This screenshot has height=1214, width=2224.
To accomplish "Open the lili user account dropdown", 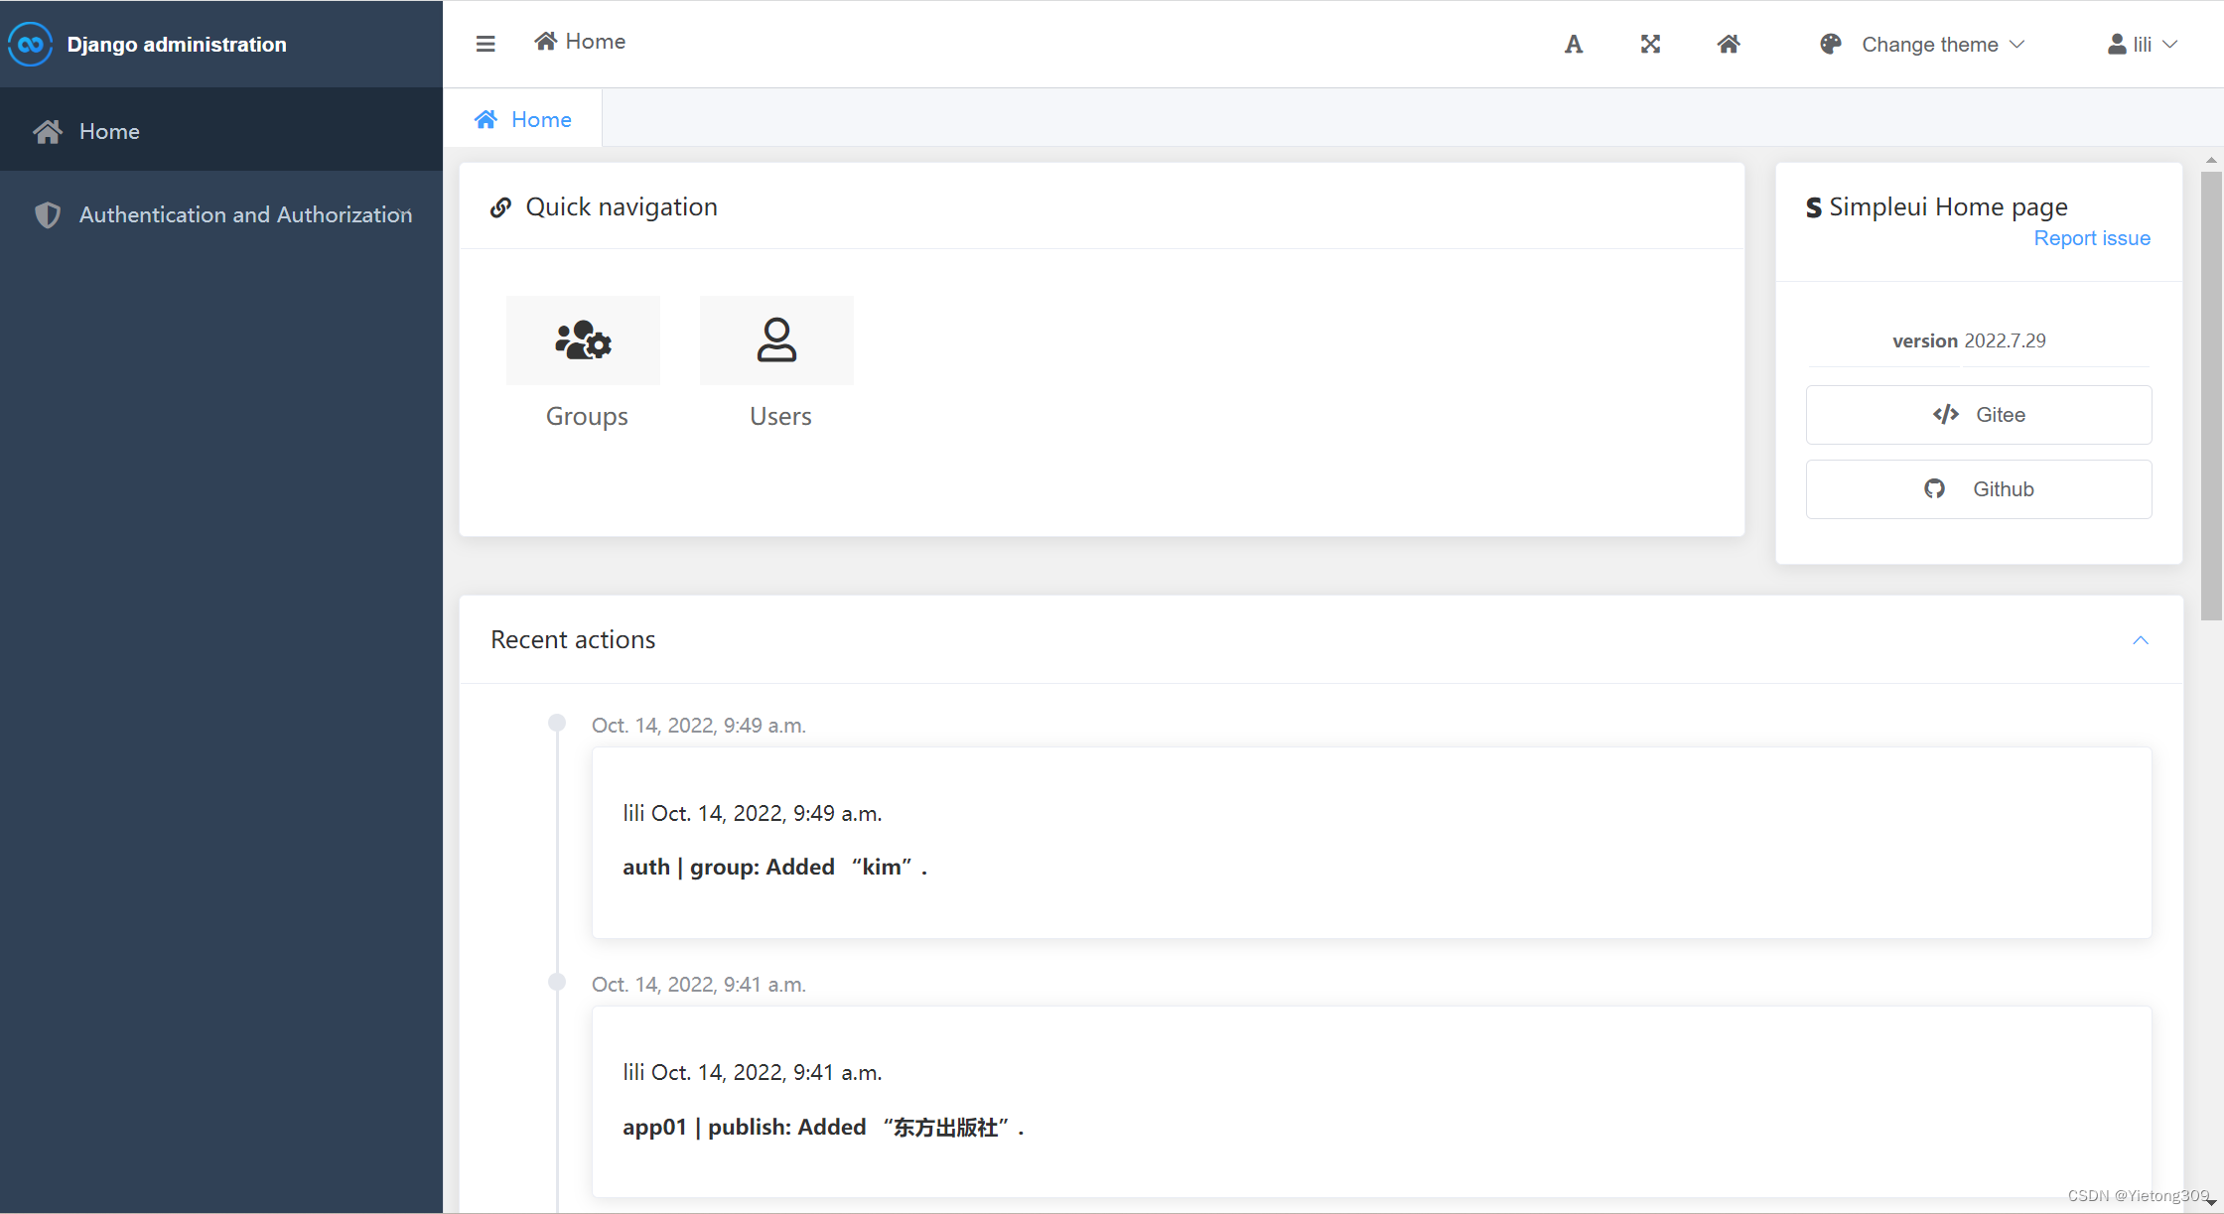I will tap(2143, 45).
